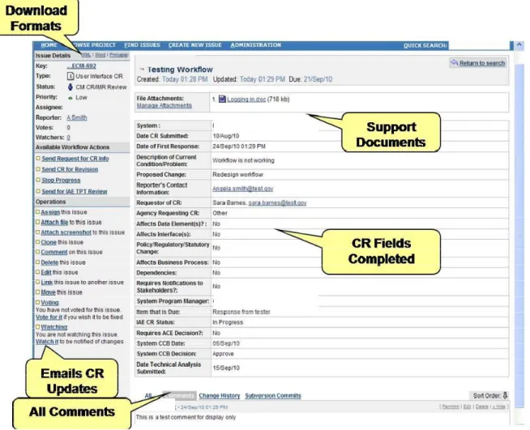Click the bullet icon beside Voting
Viewport: 530px width, 430px height.
pyautogui.click(x=38, y=302)
